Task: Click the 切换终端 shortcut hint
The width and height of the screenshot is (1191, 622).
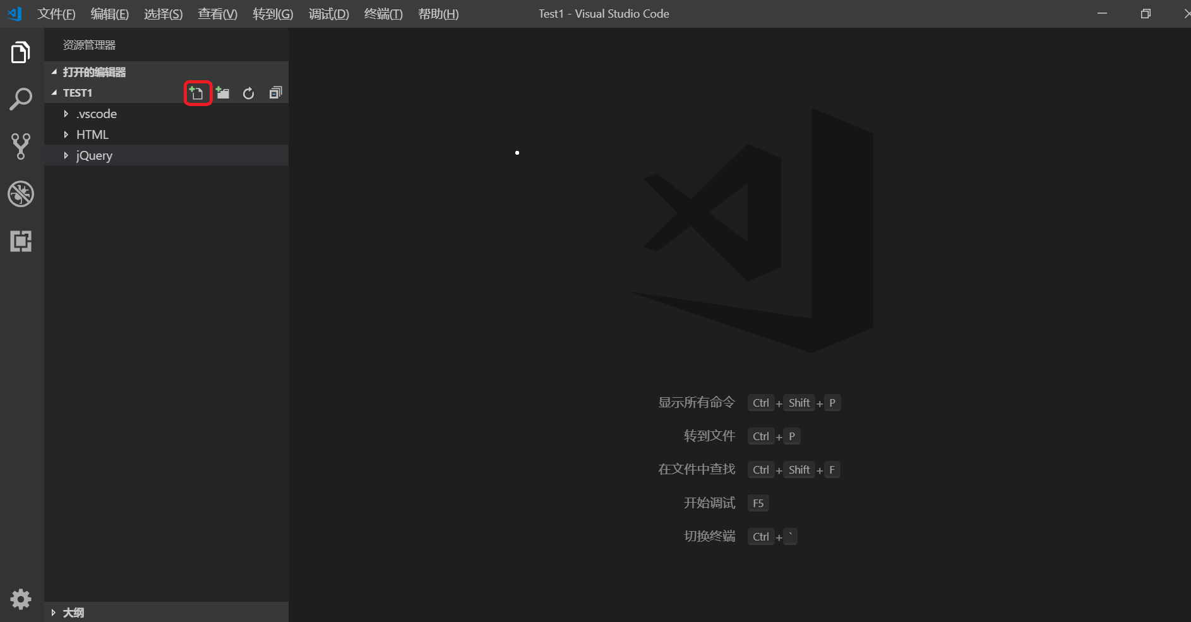Action: point(709,536)
